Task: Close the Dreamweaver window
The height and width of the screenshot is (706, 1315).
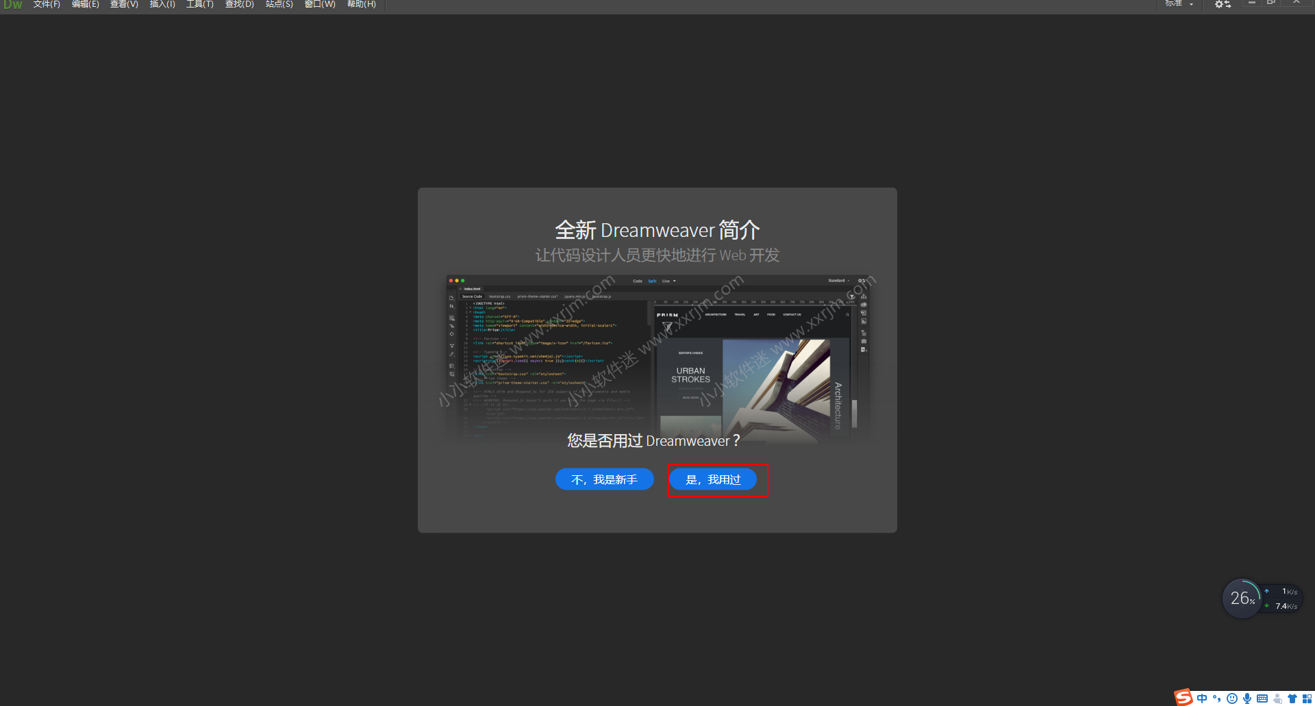Action: pos(1297,3)
